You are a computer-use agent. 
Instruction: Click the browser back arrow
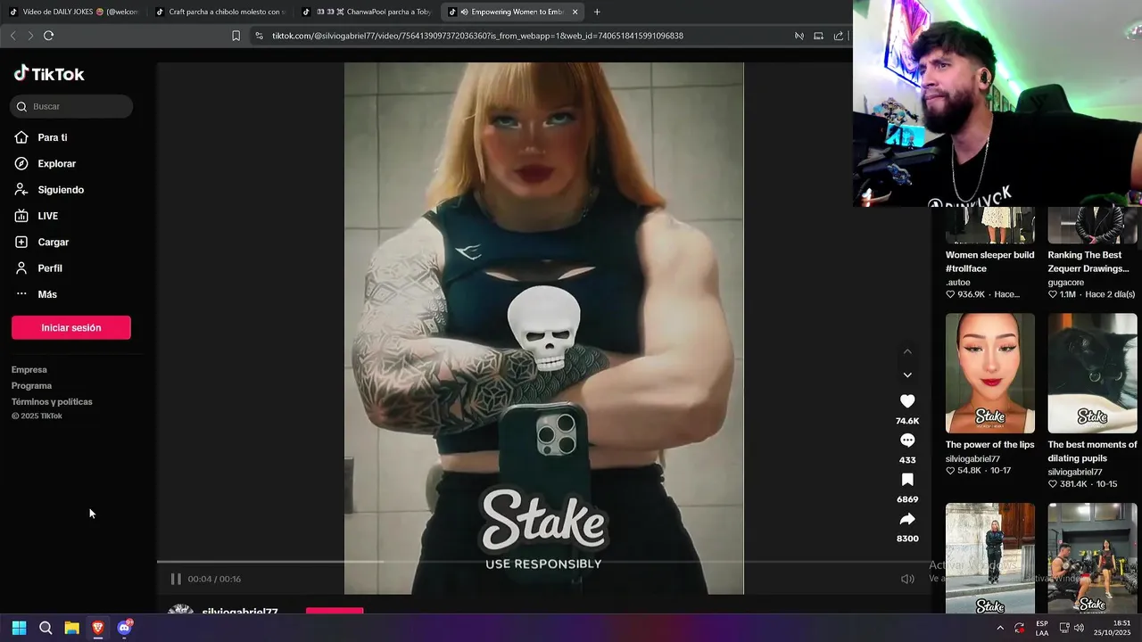click(12, 36)
